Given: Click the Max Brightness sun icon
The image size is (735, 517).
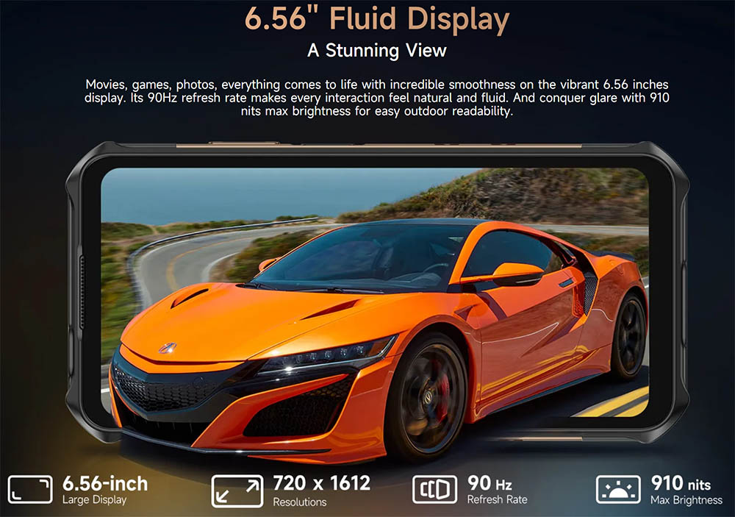Looking at the screenshot, I should [618, 491].
